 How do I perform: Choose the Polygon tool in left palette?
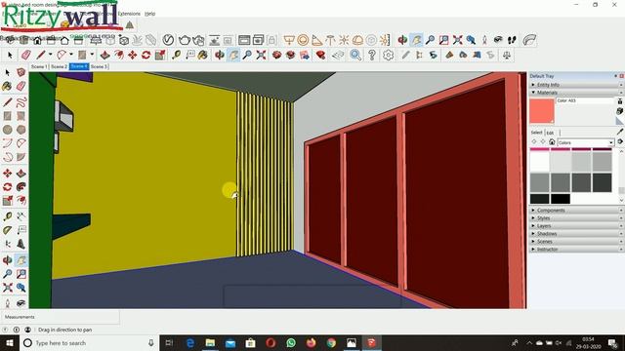[x=21, y=130]
